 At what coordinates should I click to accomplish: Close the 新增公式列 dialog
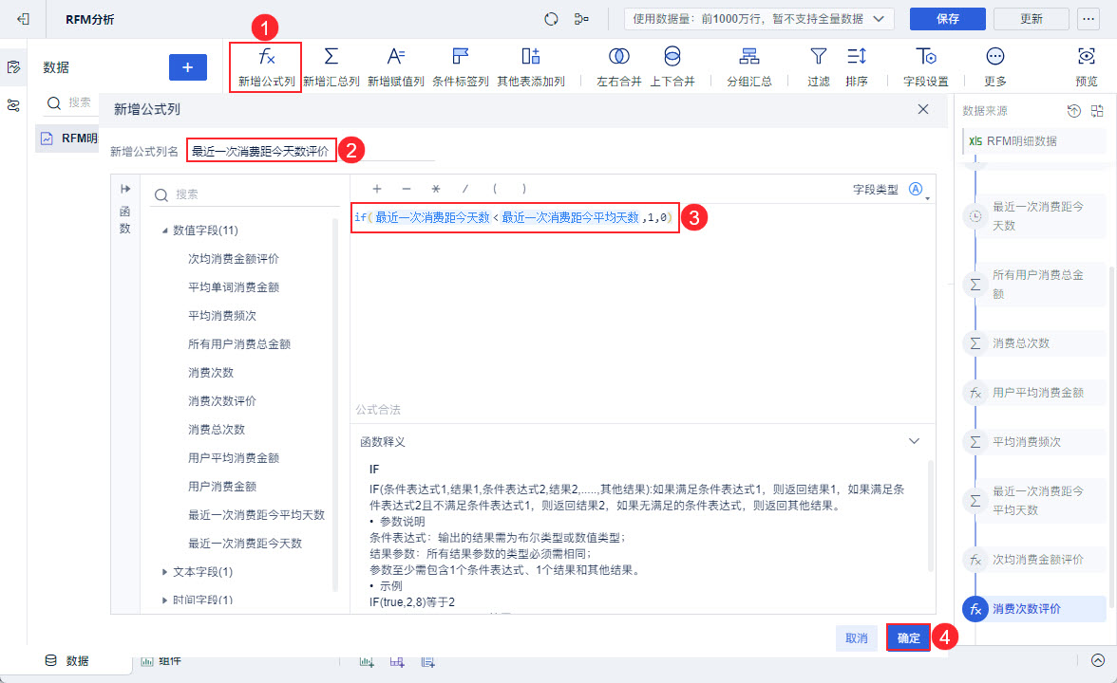click(923, 109)
